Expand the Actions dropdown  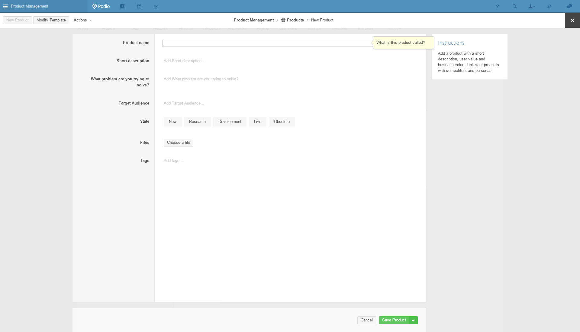tap(82, 20)
